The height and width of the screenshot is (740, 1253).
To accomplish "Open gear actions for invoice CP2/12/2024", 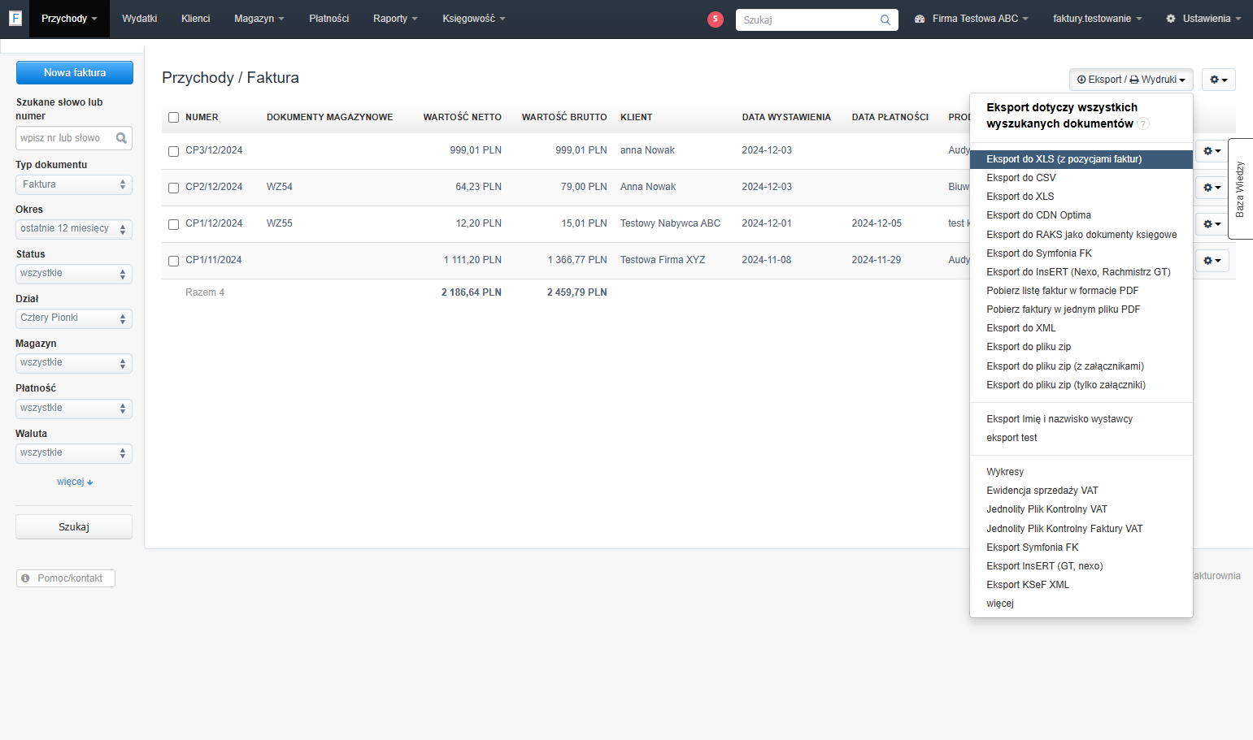I will pyautogui.click(x=1212, y=188).
